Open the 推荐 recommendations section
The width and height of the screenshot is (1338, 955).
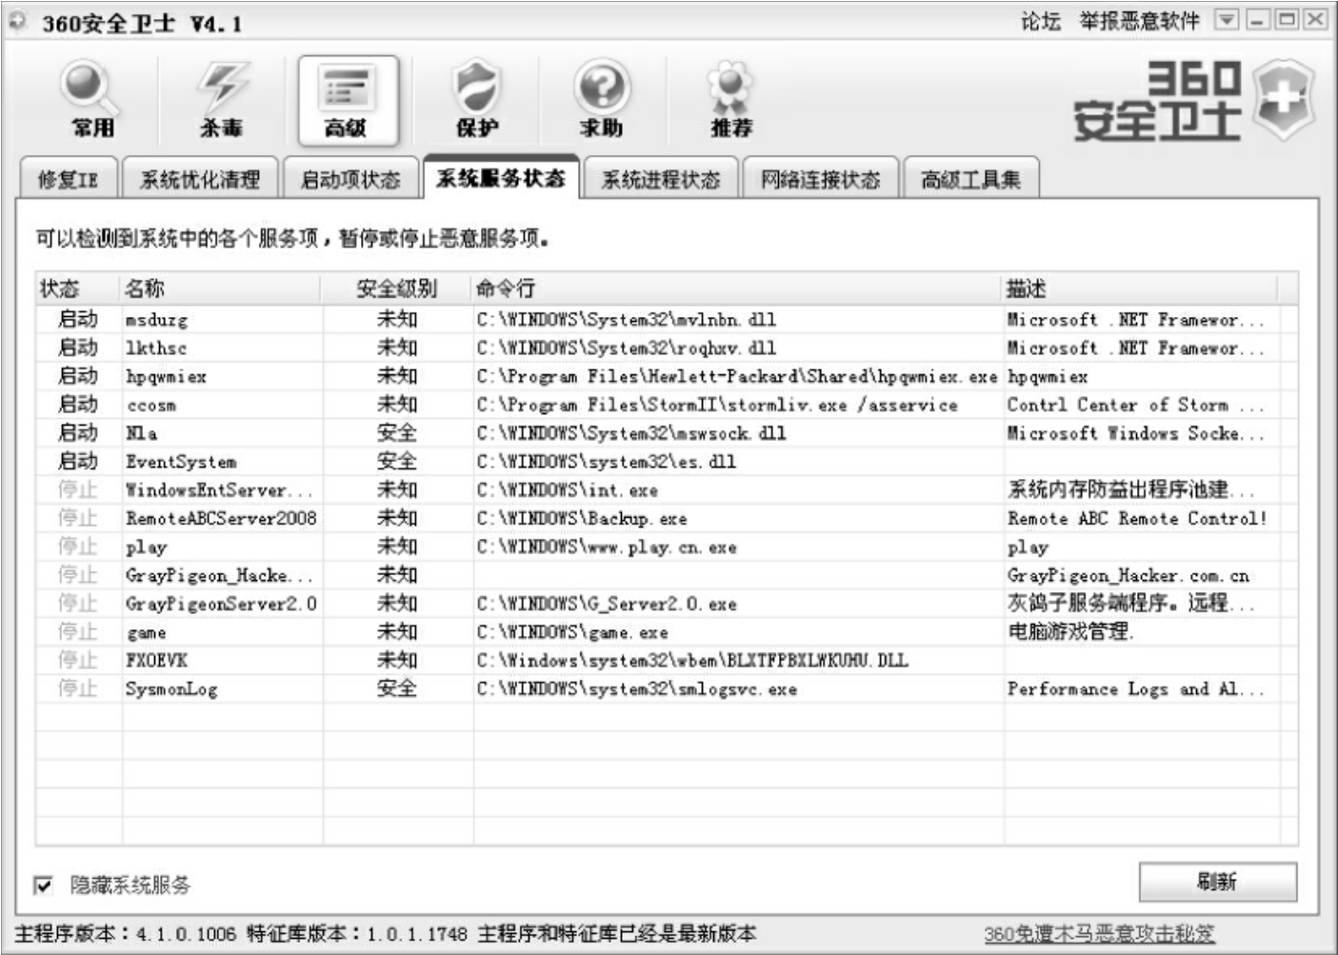(730, 101)
